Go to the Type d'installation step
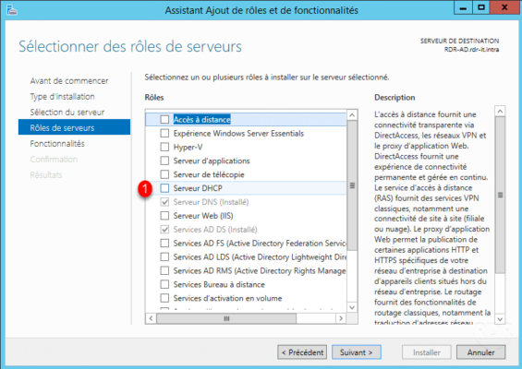Image resolution: width=522 pixels, height=369 pixels. 62,97
